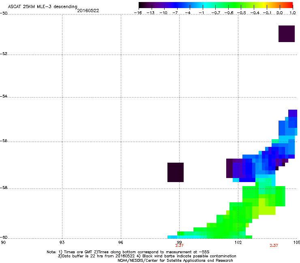Click the dark square data block at longitude 99
300x263 pixels.
click(x=176, y=172)
